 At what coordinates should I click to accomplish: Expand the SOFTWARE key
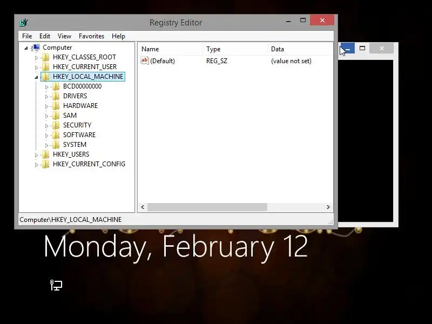(46, 136)
